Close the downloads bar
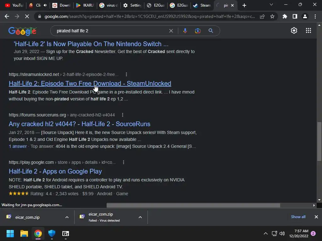 (x=316, y=217)
